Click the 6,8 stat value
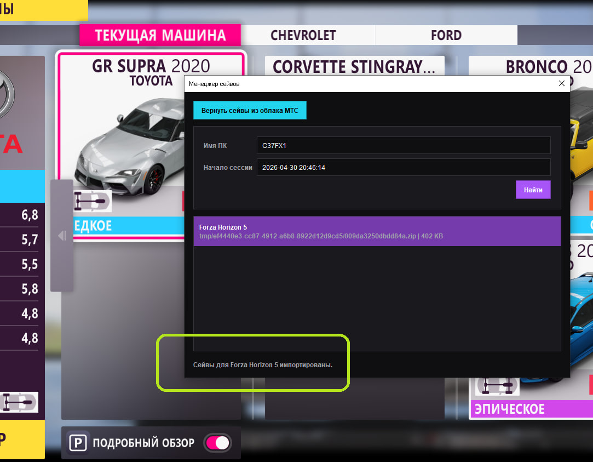The image size is (593, 462). click(x=30, y=215)
